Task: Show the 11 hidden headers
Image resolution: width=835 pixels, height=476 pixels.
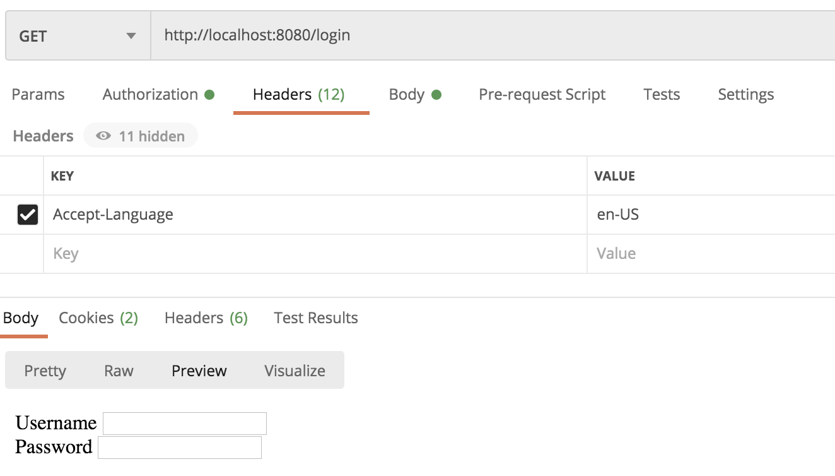Action: pyautogui.click(x=141, y=136)
